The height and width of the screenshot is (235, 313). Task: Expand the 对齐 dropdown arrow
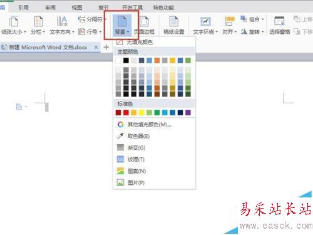click(x=235, y=32)
